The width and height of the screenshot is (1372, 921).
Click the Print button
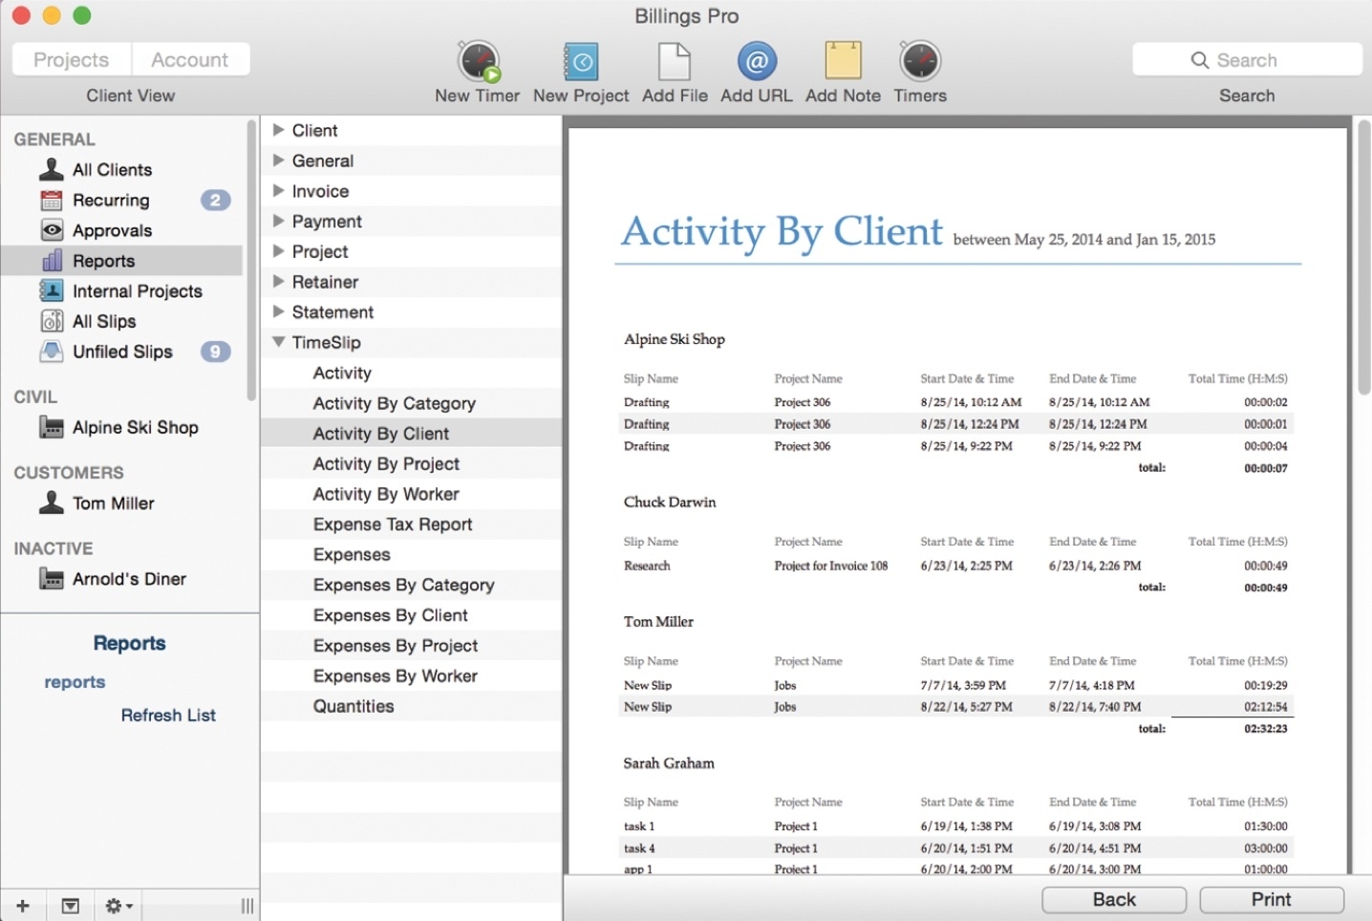click(1272, 899)
